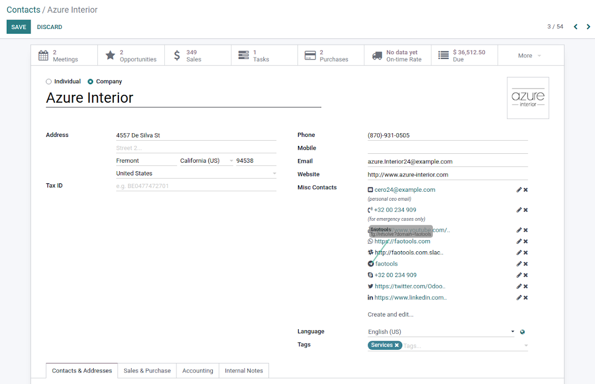Screen dimensions: 595x384
Task: Click into the Tax ID field
Action: coord(196,186)
